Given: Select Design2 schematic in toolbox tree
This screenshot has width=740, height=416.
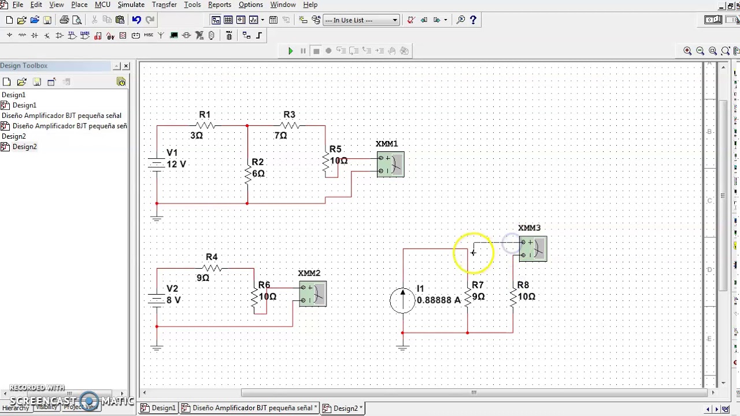Looking at the screenshot, I should tap(24, 147).
